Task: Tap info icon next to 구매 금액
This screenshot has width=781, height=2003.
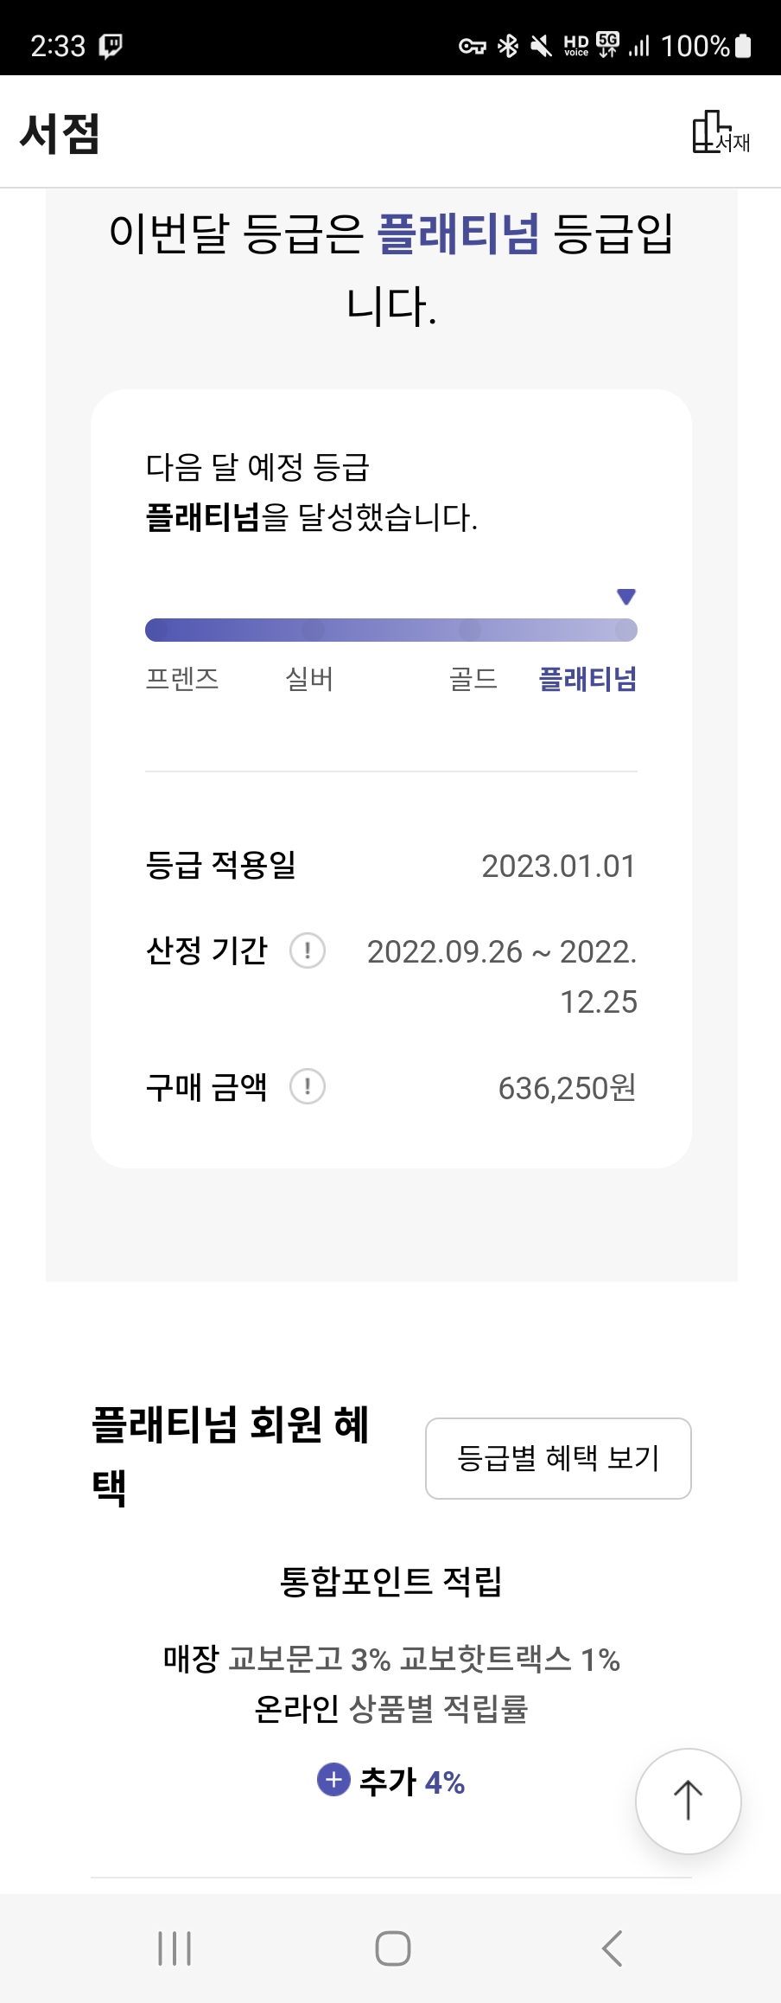Action: (x=307, y=1087)
